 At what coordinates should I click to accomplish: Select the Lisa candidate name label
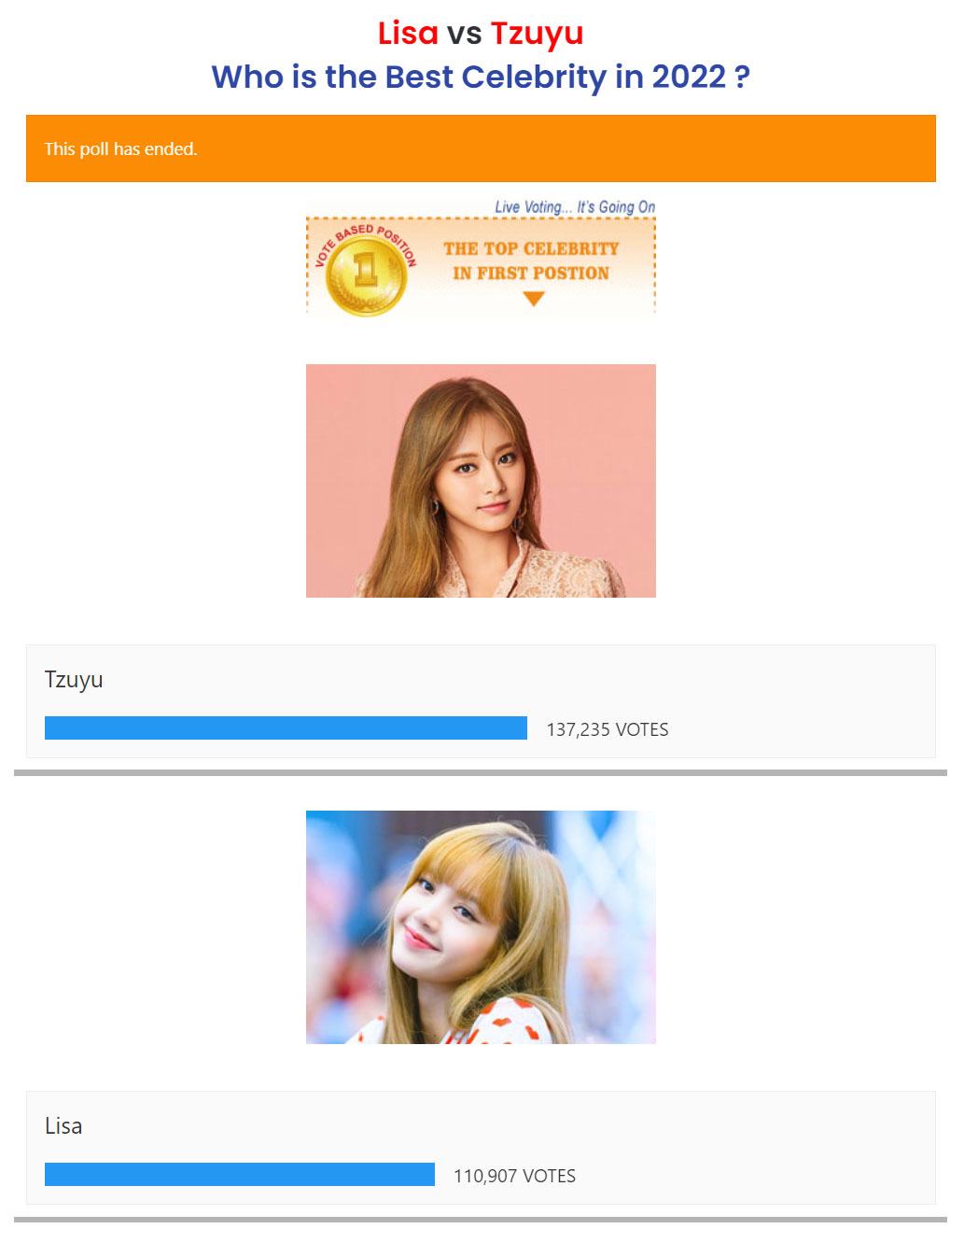click(x=63, y=1126)
